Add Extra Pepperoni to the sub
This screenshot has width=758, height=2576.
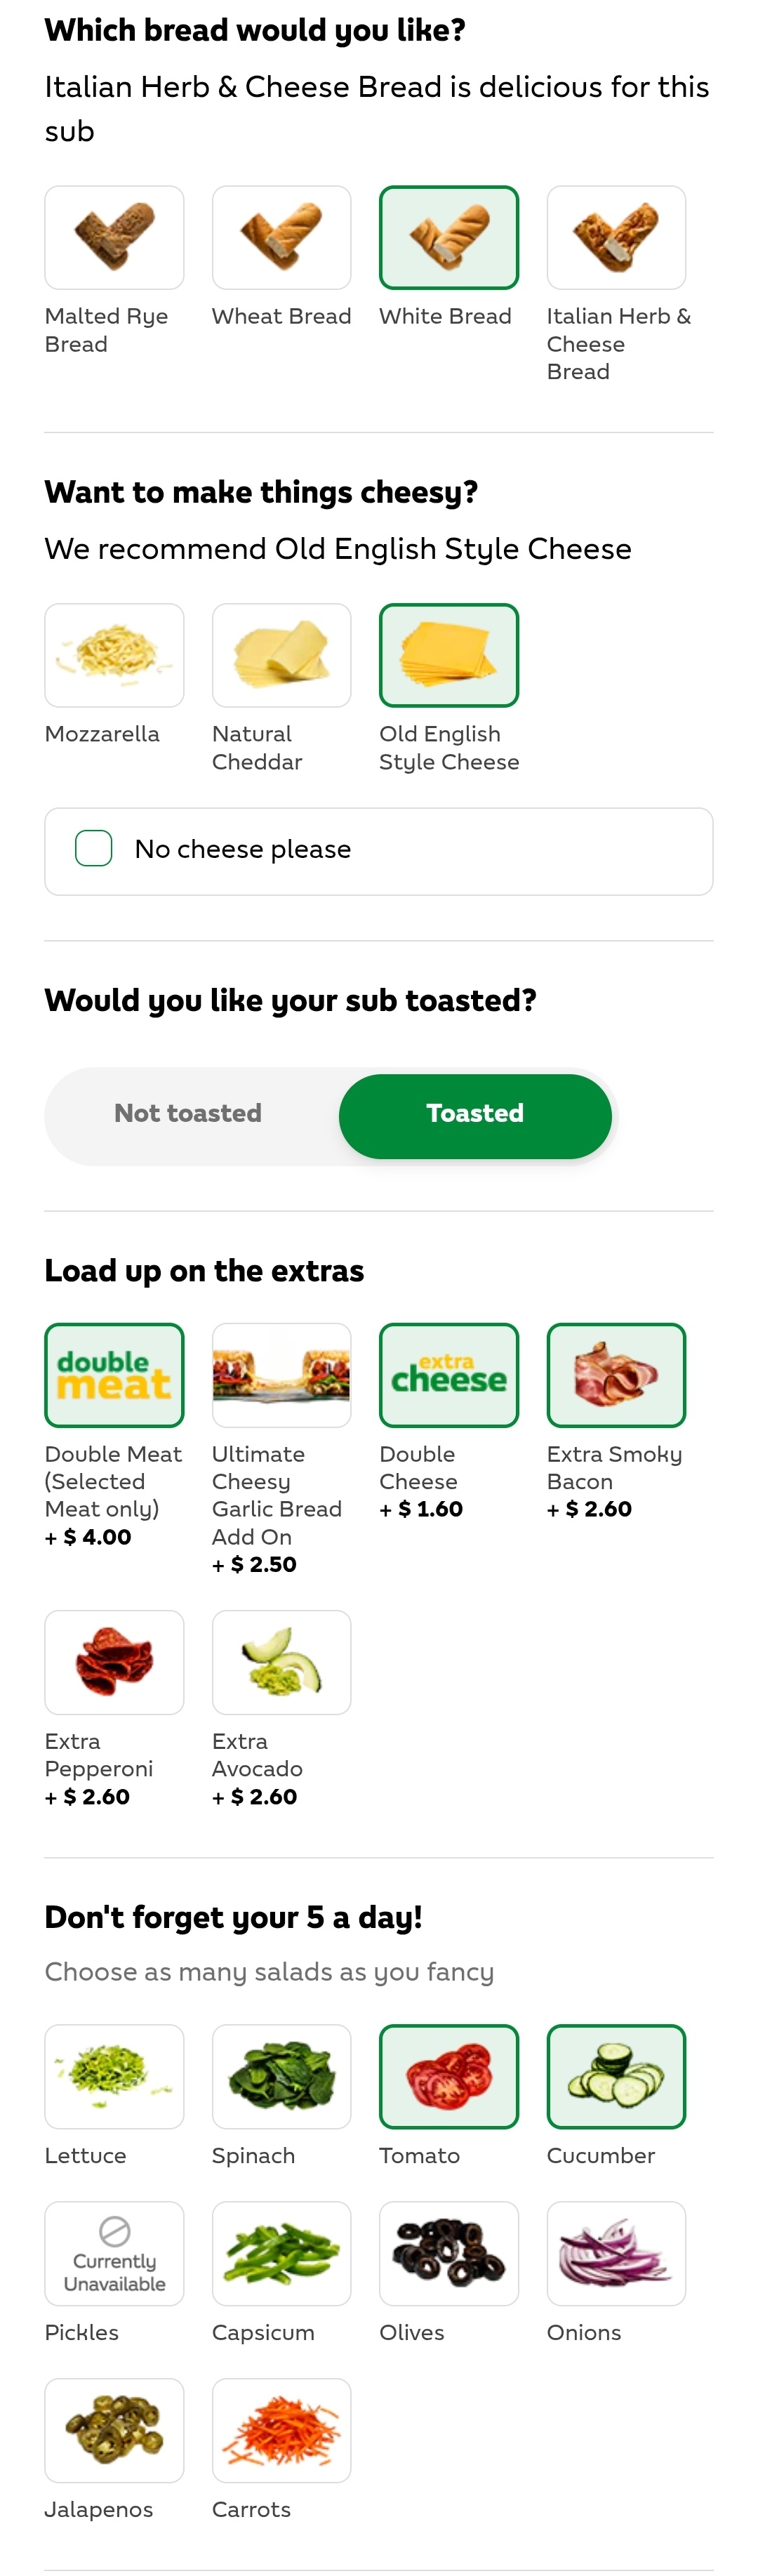(x=114, y=1662)
